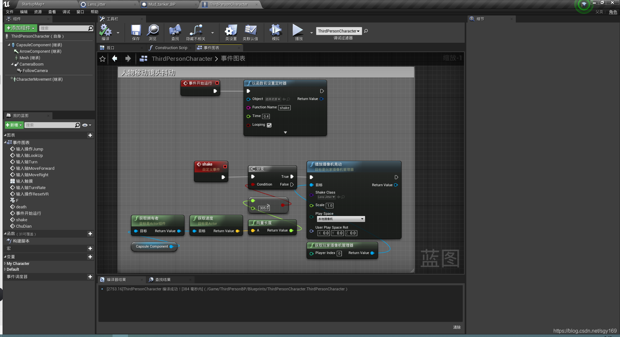Viewport: 620px width, 337px height.
Task: Open the Play Space dropdown showing 本地摄像机
Action: (341, 219)
